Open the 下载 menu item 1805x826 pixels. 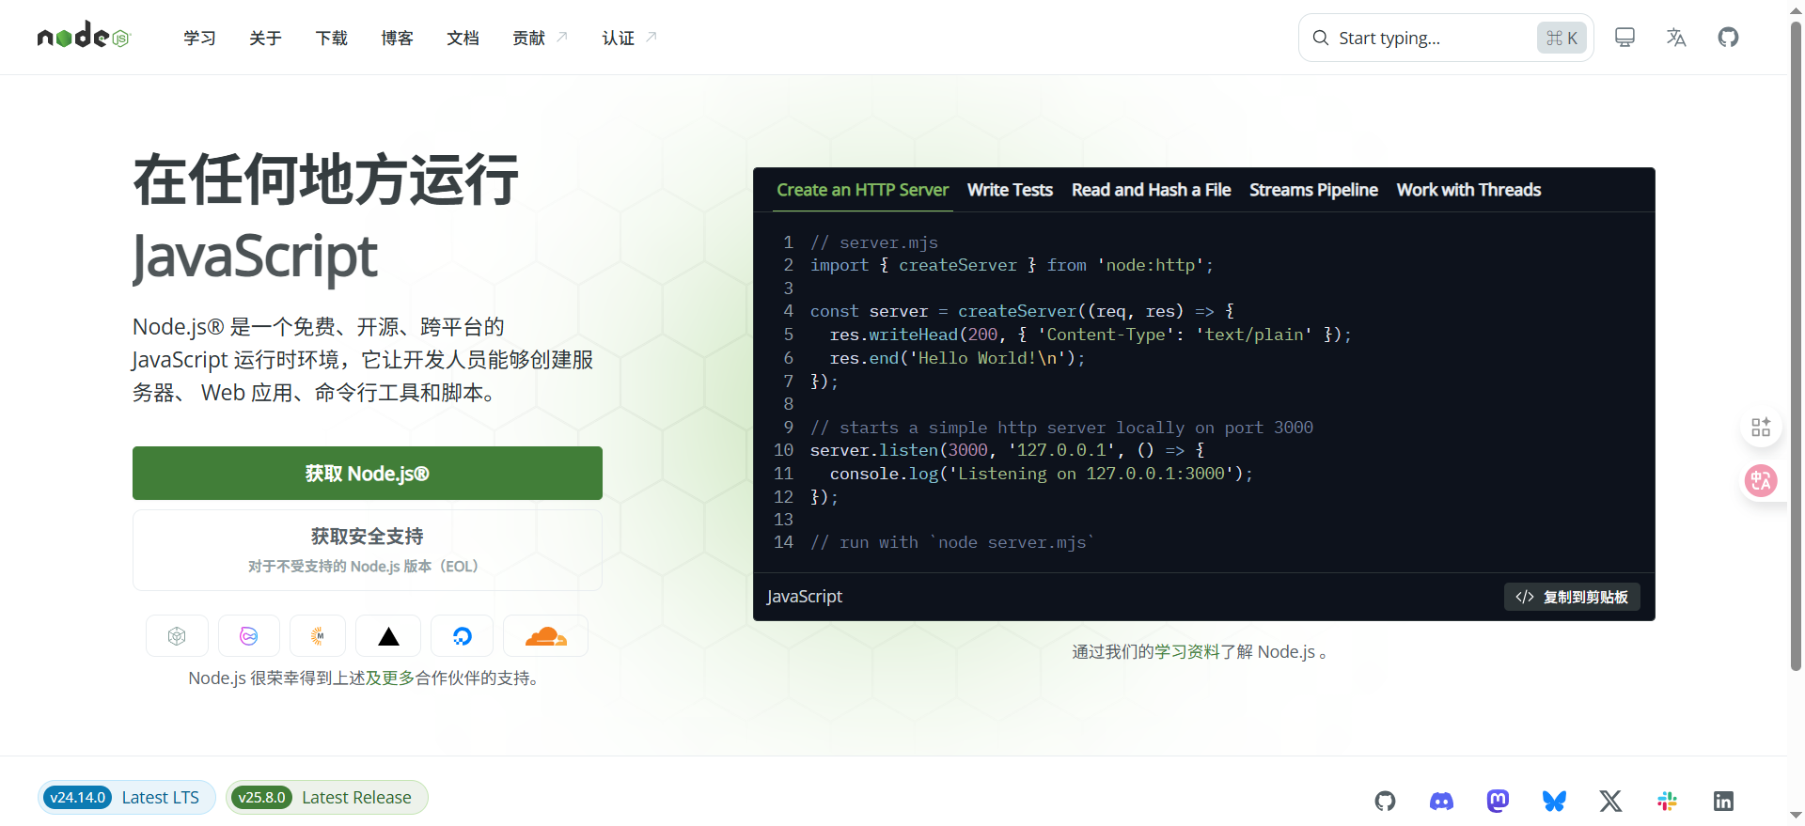(x=331, y=38)
